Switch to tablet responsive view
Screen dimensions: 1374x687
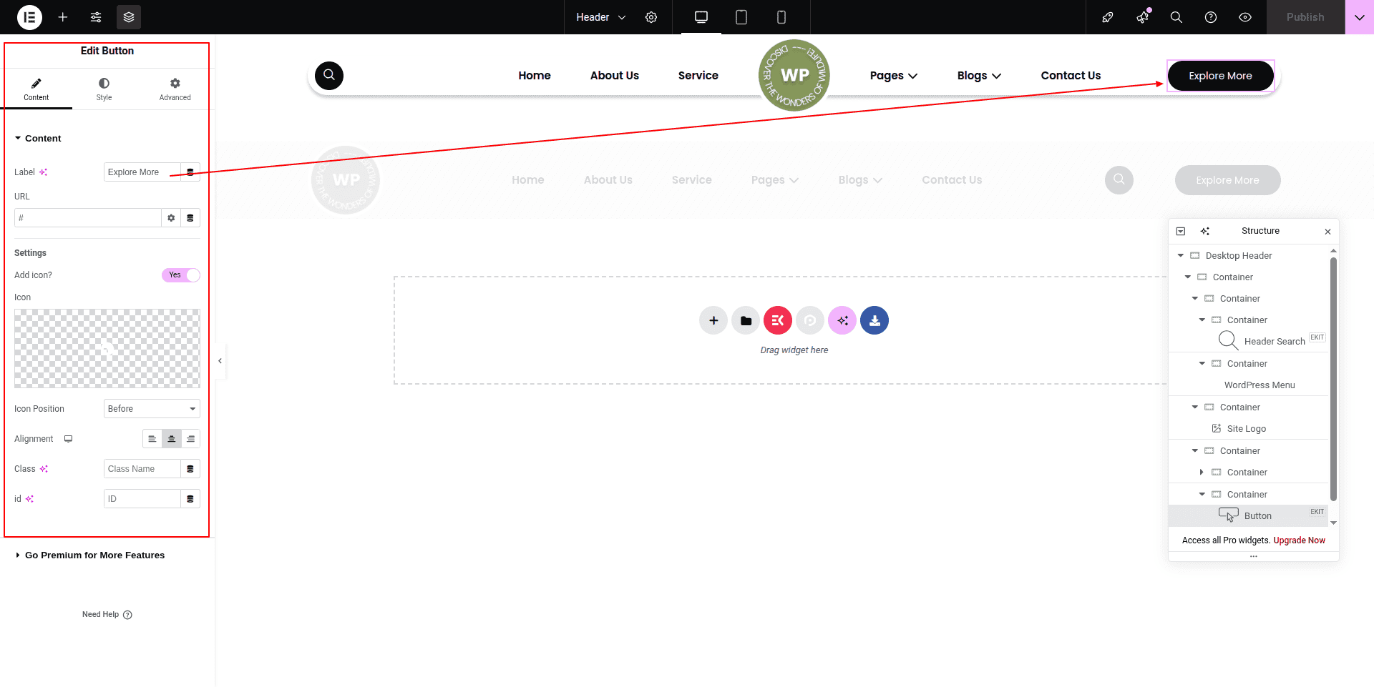pos(741,17)
